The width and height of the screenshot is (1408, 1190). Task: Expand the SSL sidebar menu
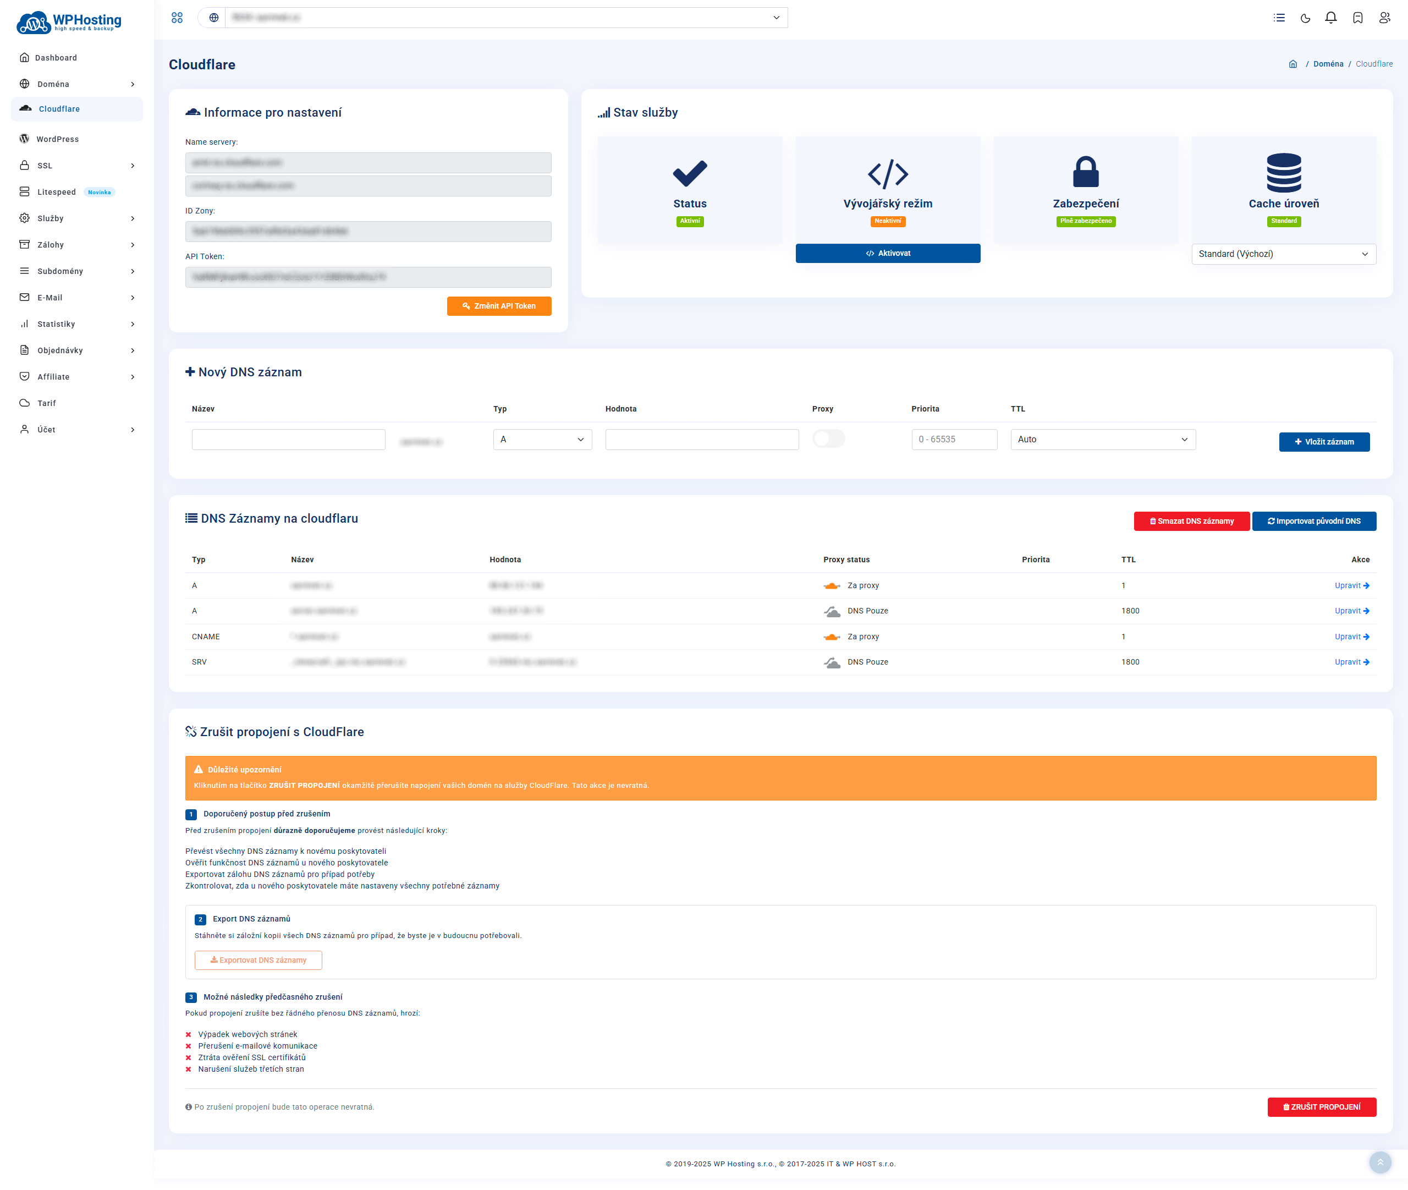click(x=77, y=165)
